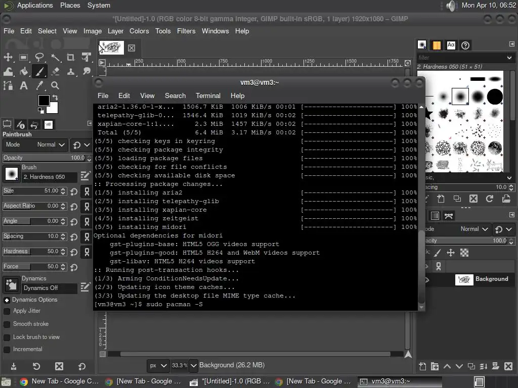Enable Incremental checkbox

click(x=7, y=350)
